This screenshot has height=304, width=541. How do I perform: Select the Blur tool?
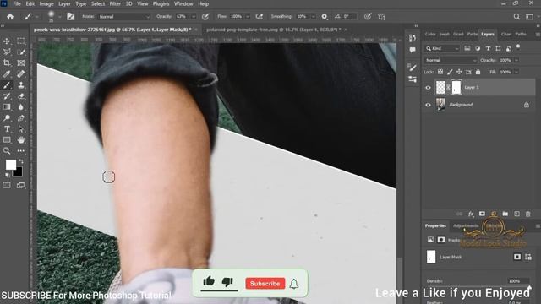click(21, 107)
